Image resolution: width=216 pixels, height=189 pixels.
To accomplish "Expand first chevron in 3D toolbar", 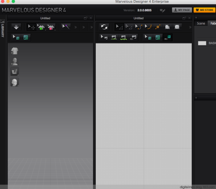I will click(x=76, y=27).
